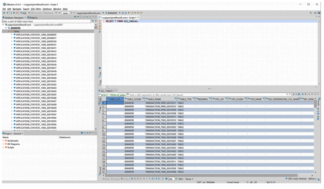Select cell TRANSACTION_7920_20210504 in results
Viewport: 324px width, 189px height.
tap(160, 124)
